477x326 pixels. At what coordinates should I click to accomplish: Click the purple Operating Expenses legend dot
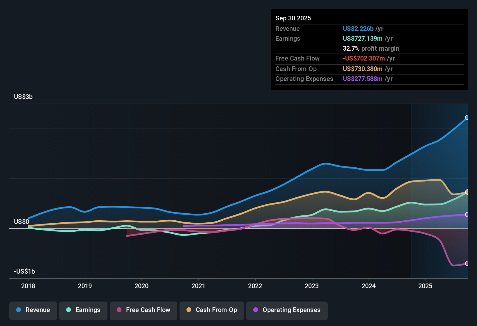[x=255, y=310]
